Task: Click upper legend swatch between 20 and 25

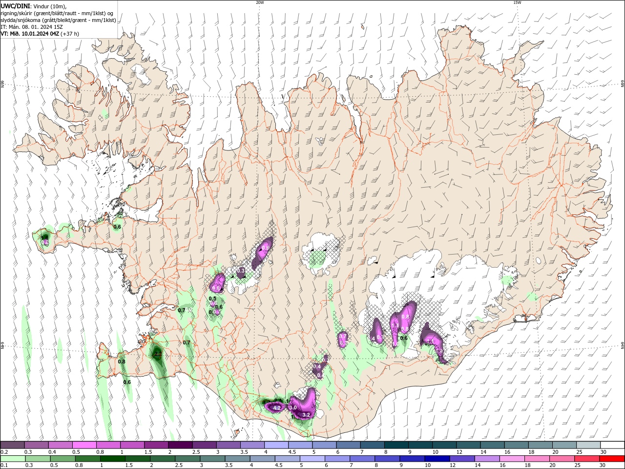Action: click(x=564, y=445)
